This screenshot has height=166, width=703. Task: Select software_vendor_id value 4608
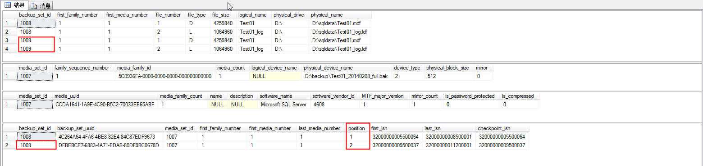click(335, 105)
